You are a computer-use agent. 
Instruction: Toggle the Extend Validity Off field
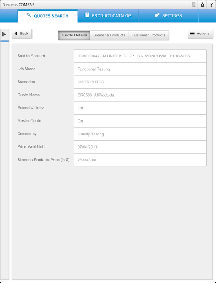(x=140, y=108)
